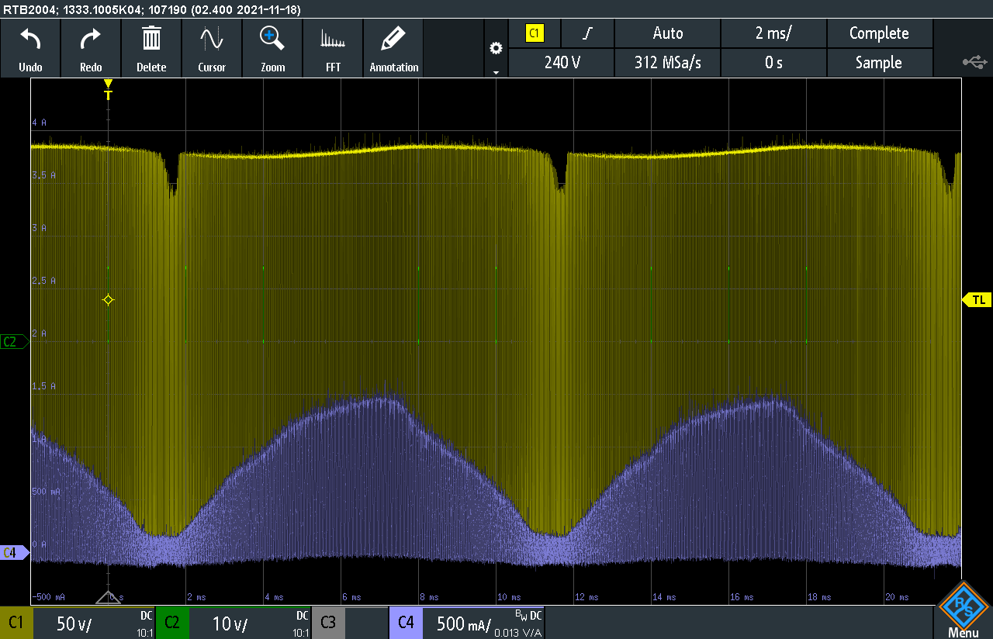The height and width of the screenshot is (639, 993).
Task: Open the 2 ms/ timebase setting
Action: click(x=773, y=33)
